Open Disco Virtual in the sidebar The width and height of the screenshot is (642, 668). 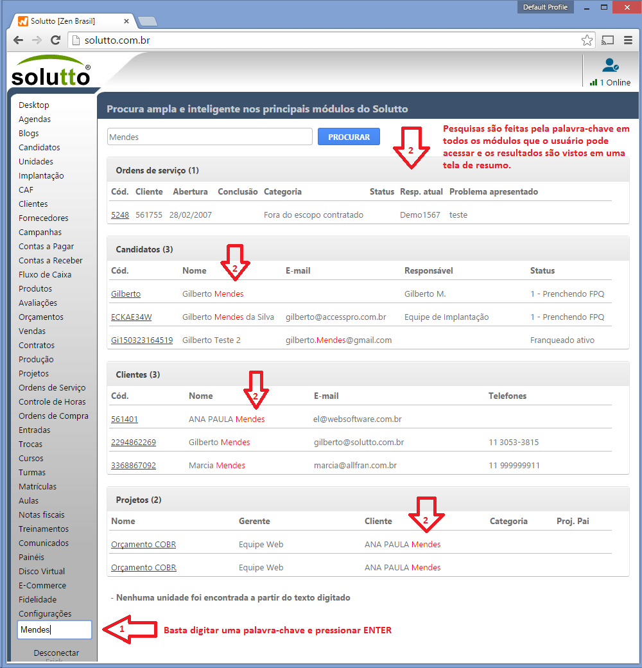[x=41, y=571]
